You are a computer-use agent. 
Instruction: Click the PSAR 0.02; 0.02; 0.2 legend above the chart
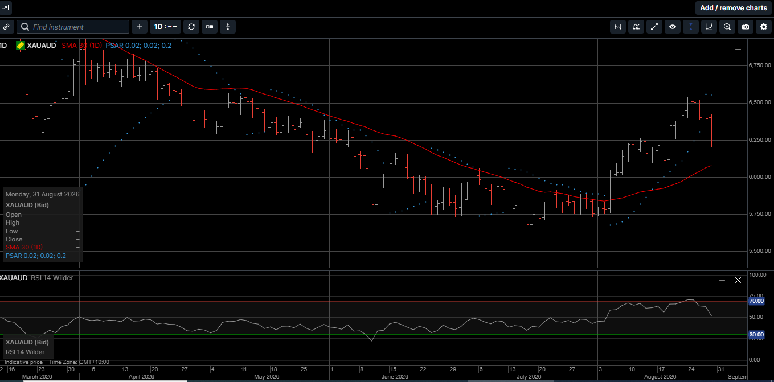tap(138, 46)
